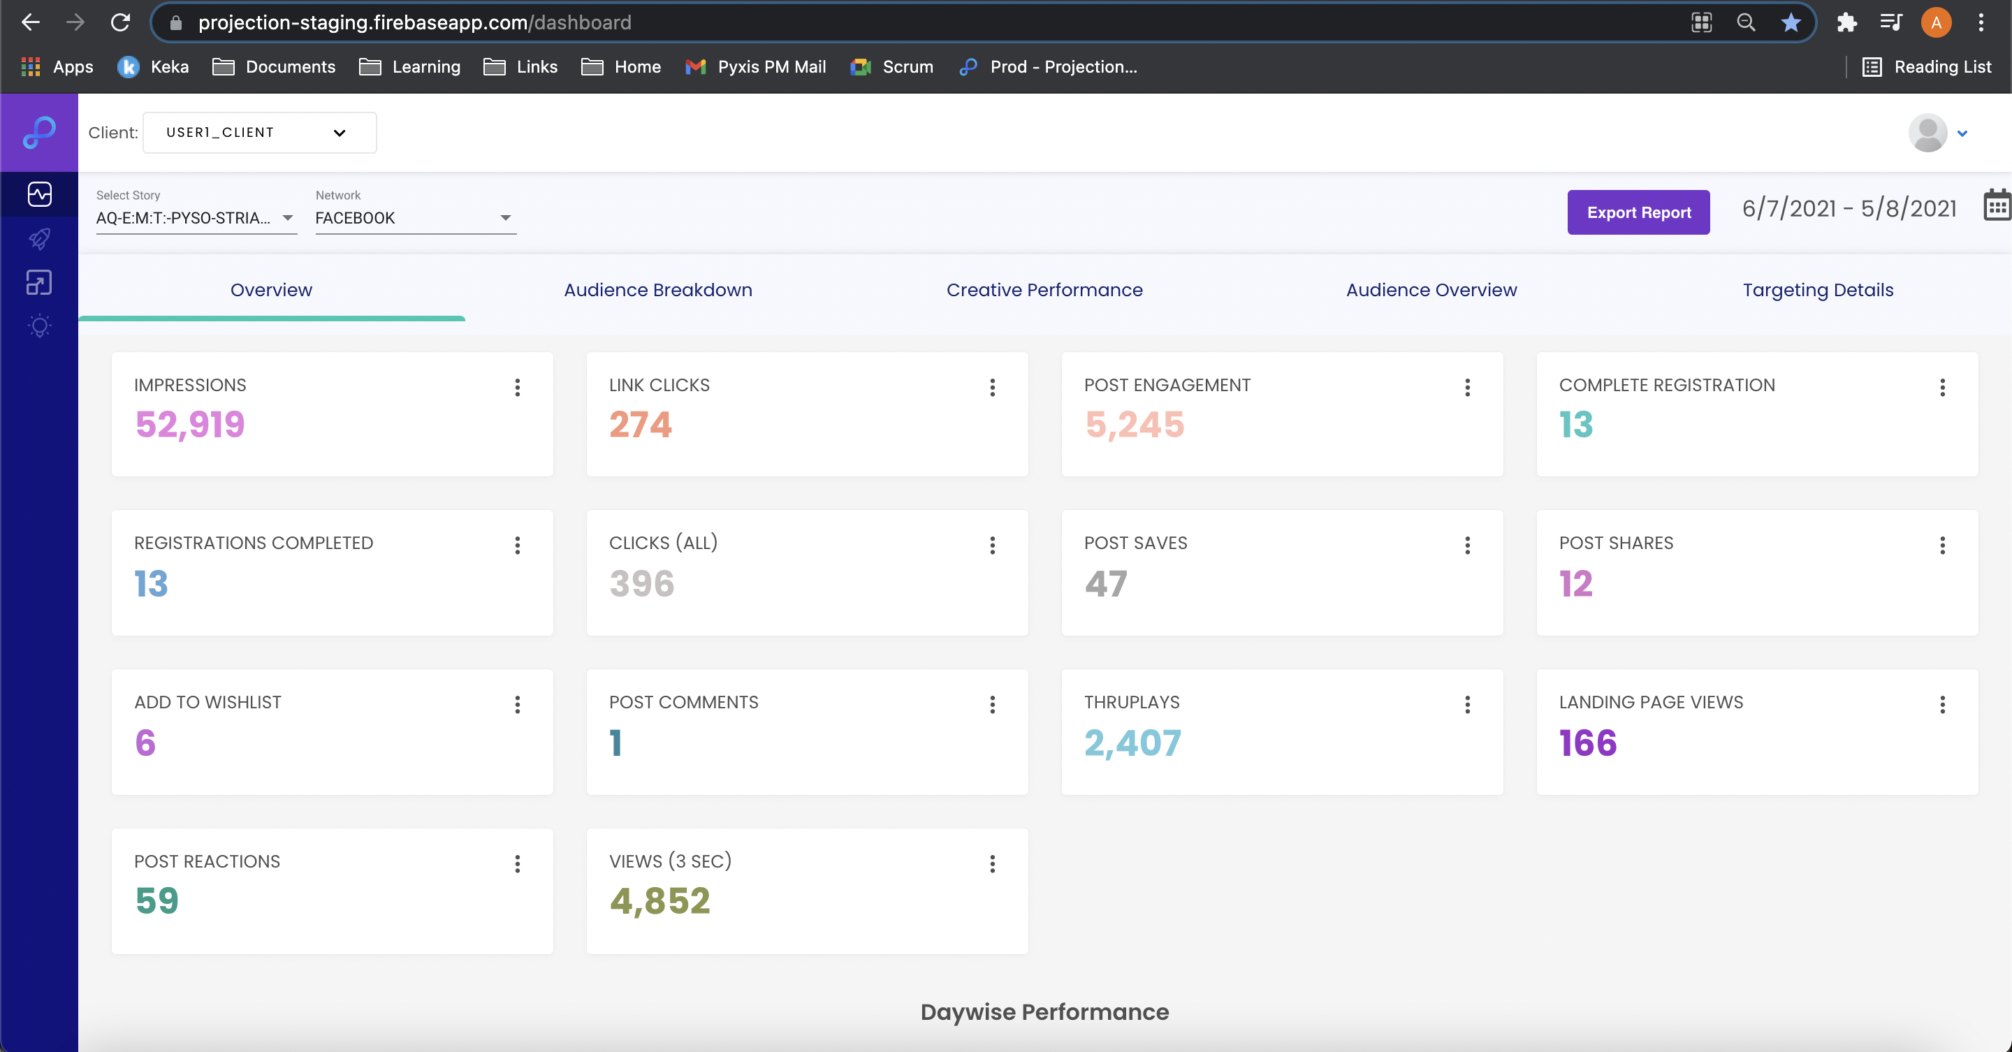
Task: Open the Impressions card options menu
Action: click(516, 388)
